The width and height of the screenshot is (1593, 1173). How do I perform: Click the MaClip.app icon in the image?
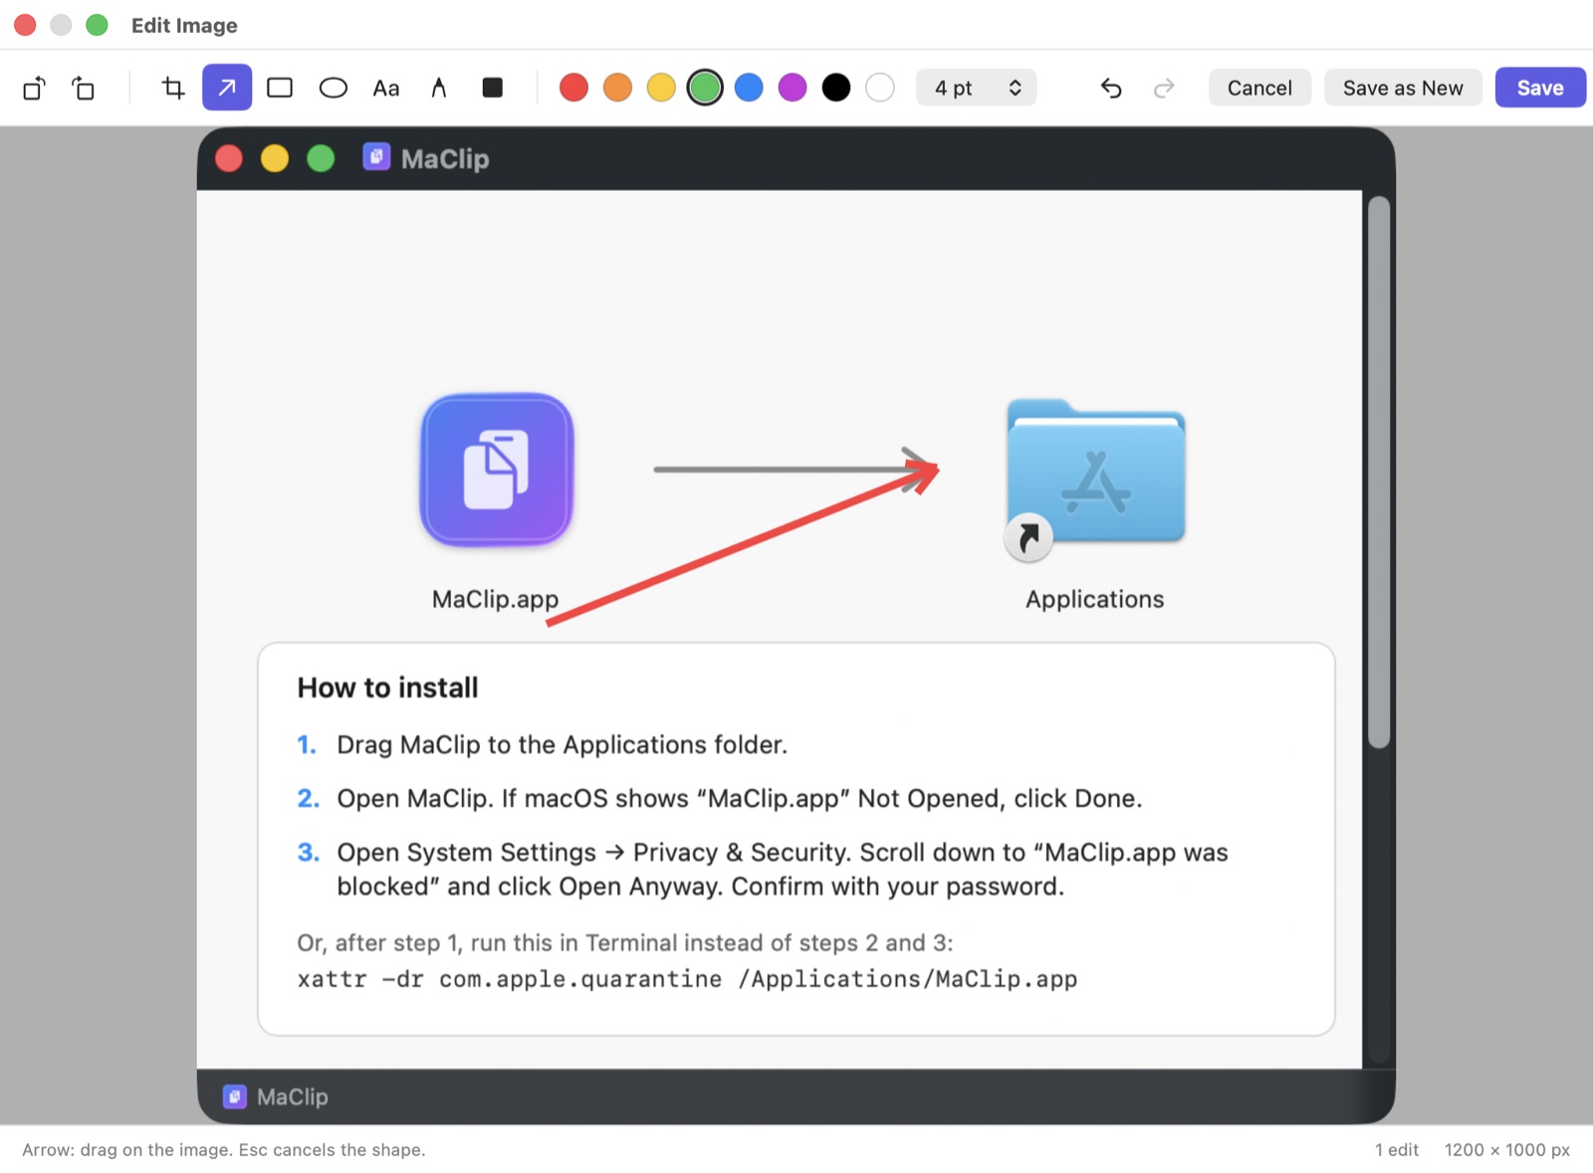[497, 470]
